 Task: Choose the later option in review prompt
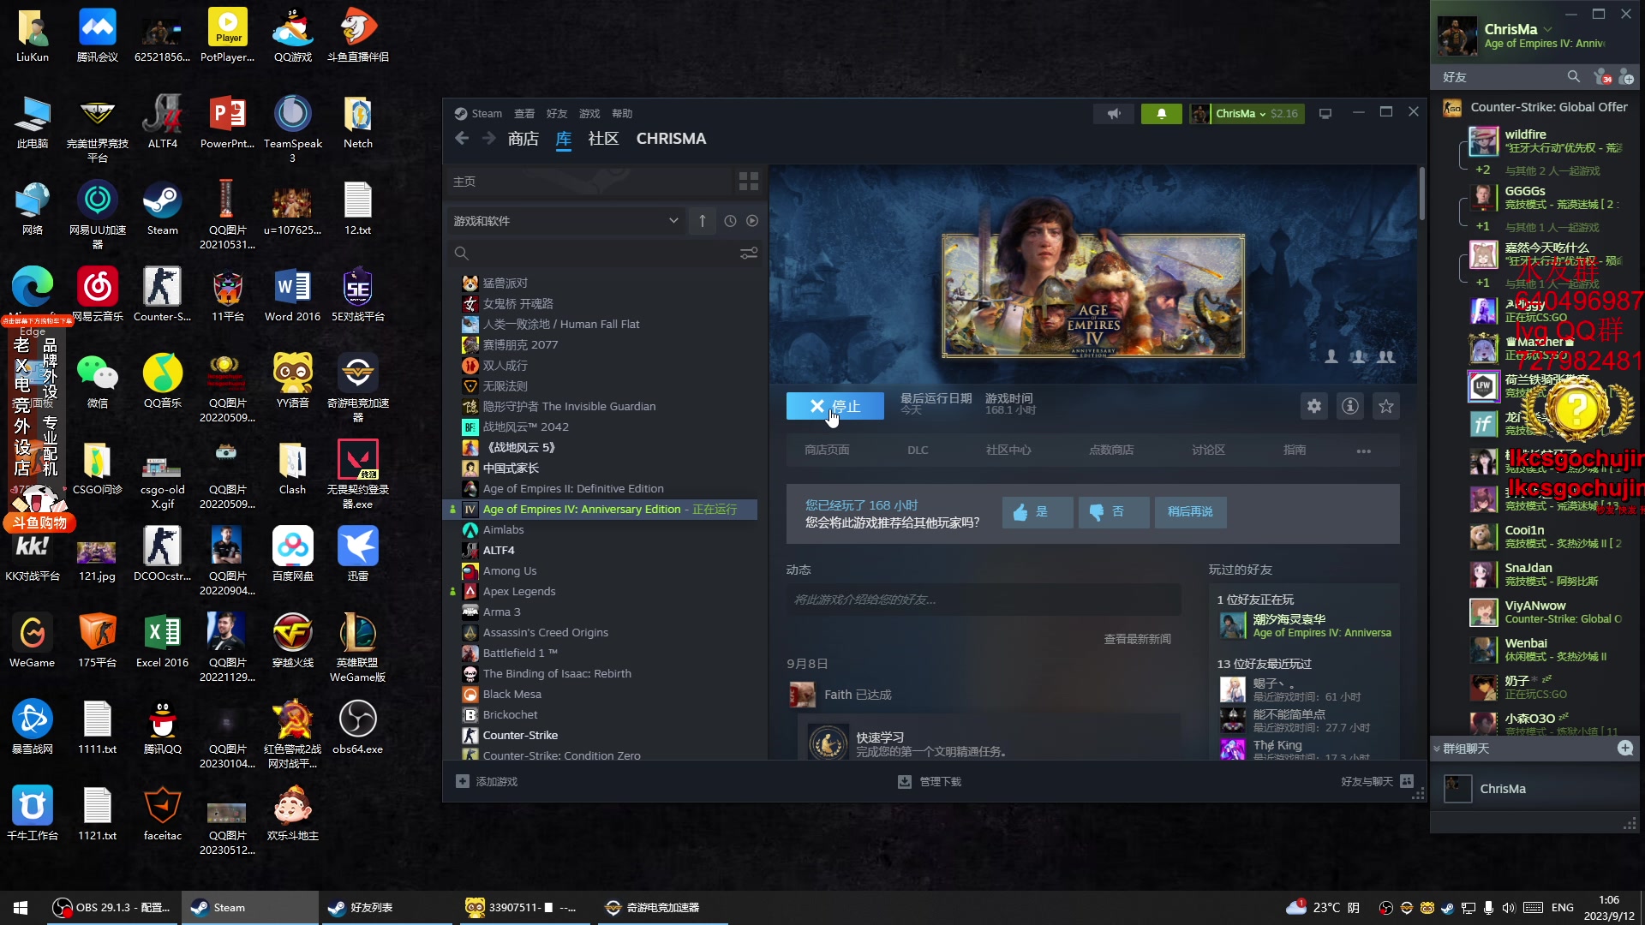[x=1190, y=512]
